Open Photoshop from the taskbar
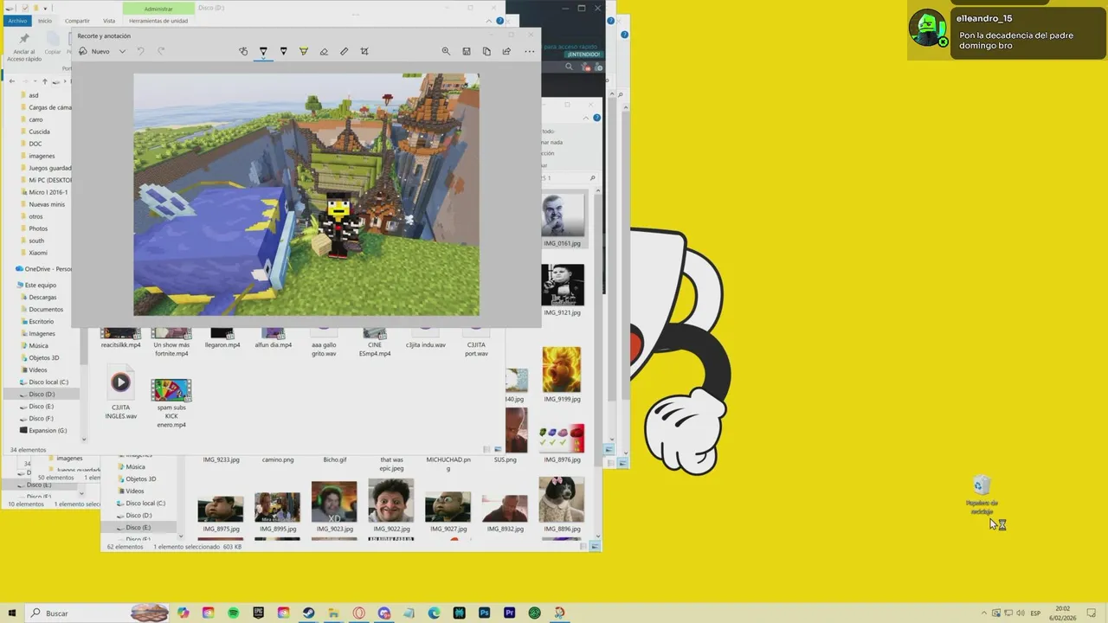 tap(485, 613)
